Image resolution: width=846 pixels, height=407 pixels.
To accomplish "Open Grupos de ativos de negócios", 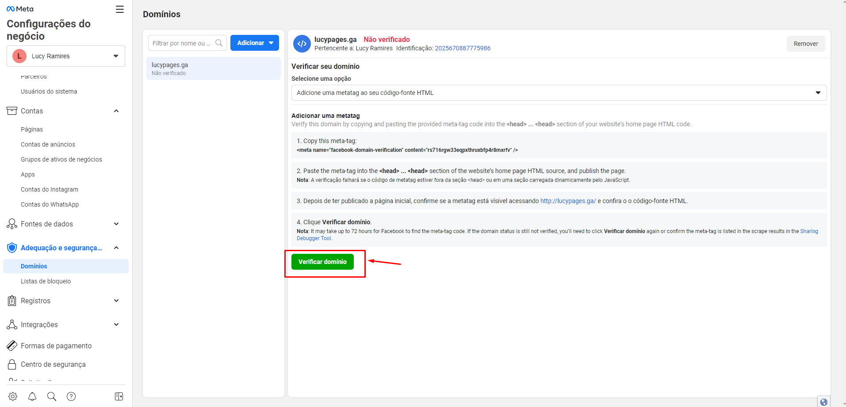I will coord(61,159).
